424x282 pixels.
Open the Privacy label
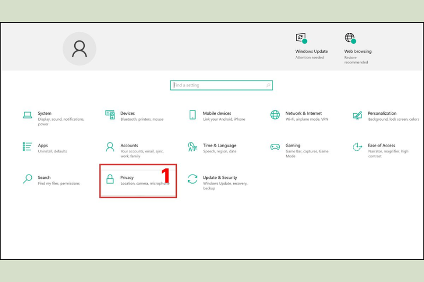coord(127,178)
